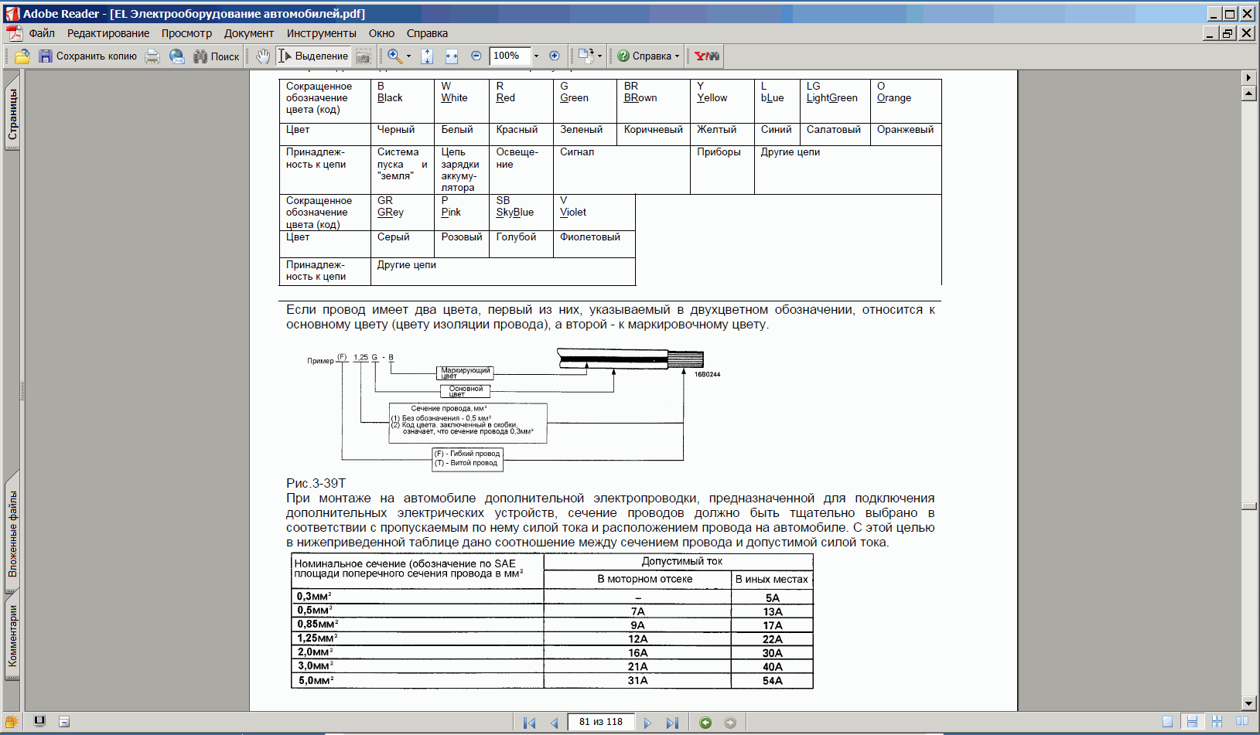Screen dimensions: 1260x735
Task: Click the Fit Width icon
Action: click(x=452, y=56)
